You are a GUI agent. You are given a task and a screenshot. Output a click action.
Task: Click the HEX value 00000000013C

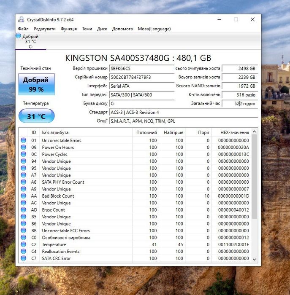(233, 154)
